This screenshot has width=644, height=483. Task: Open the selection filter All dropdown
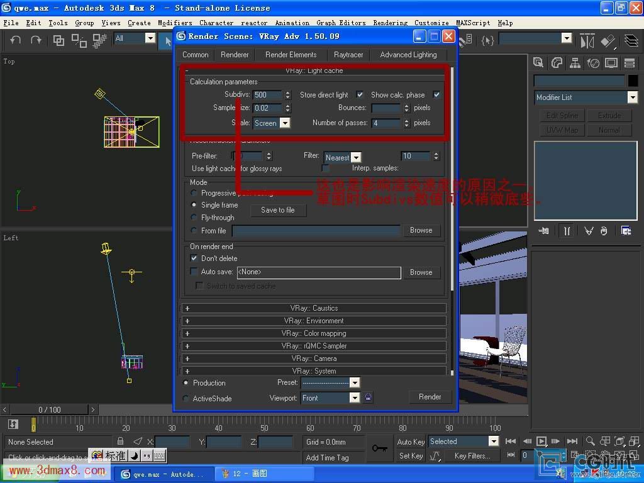135,38
